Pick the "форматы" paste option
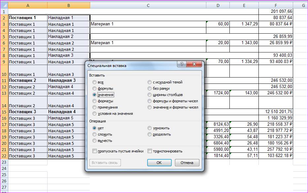Viewport: 308px width, 193px height. [95, 101]
